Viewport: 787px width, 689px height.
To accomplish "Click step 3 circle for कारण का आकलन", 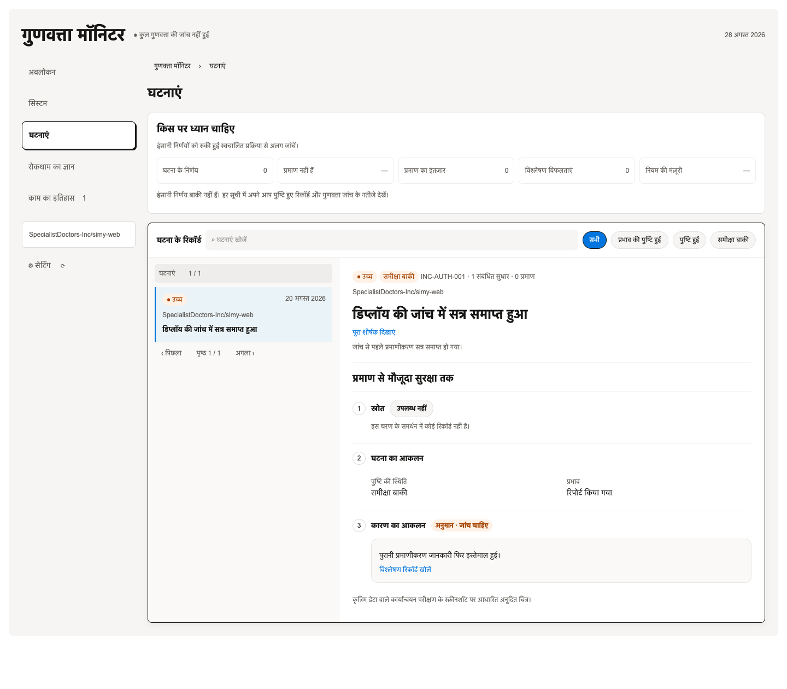I will coord(359,525).
